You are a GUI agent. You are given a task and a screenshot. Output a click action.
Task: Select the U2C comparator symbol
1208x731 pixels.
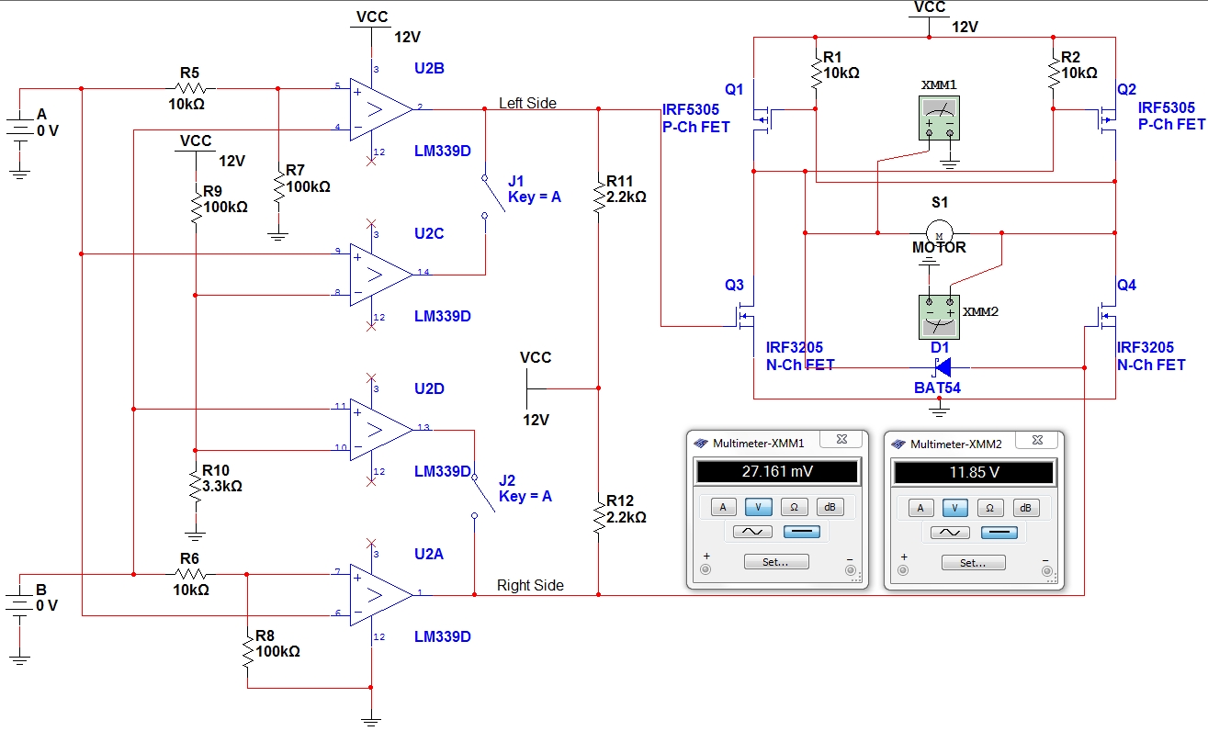click(381, 273)
